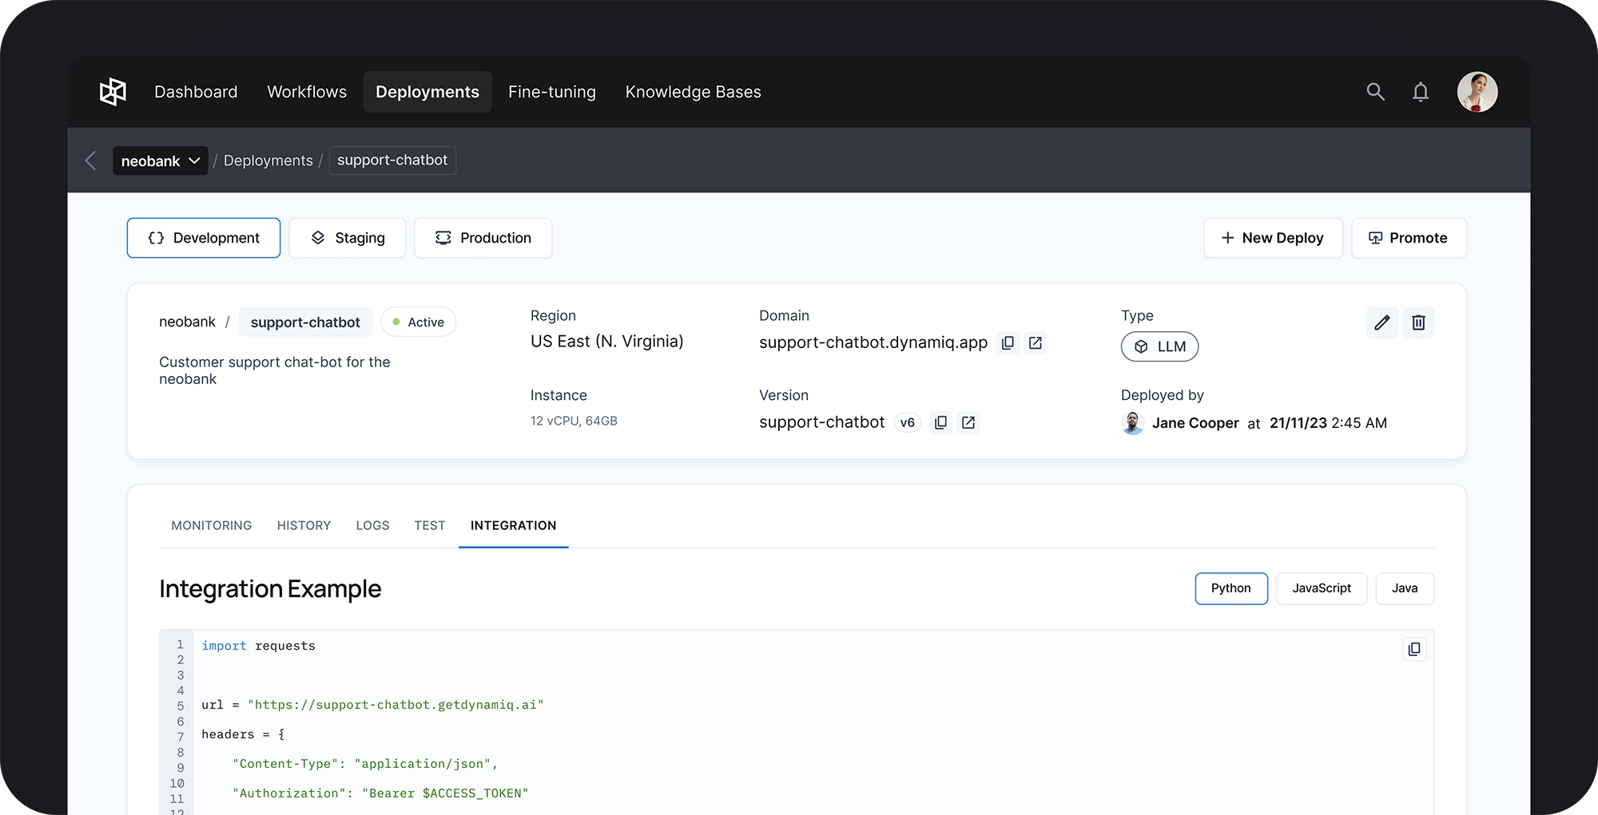Edit the deployment details with the pencil icon
The image size is (1598, 815).
pos(1382,322)
